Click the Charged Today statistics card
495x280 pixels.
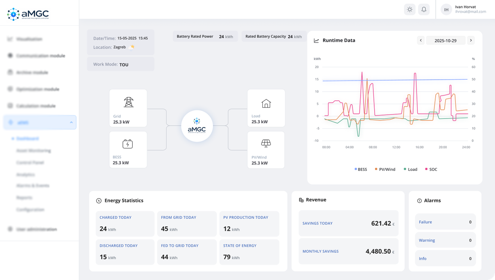[125, 224]
